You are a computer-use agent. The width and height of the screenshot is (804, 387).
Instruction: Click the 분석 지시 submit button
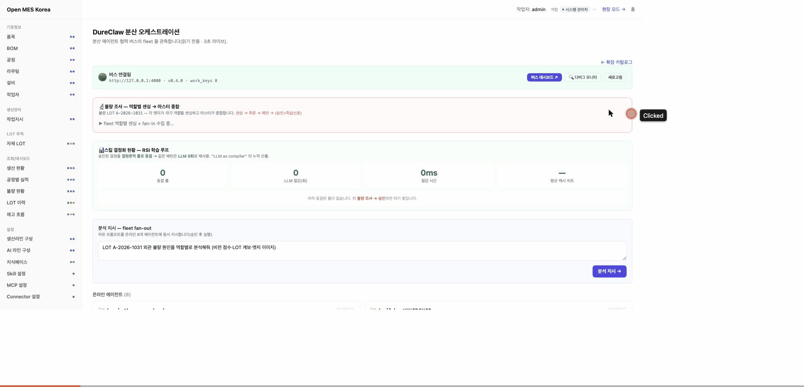609,271
